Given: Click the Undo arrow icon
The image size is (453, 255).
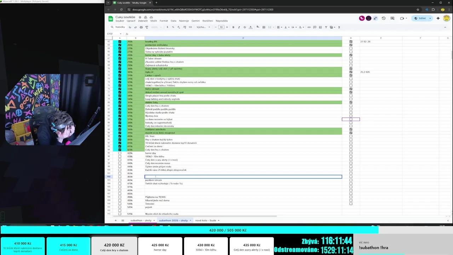Looking at the screenshot, I should [x=130, y=27].
